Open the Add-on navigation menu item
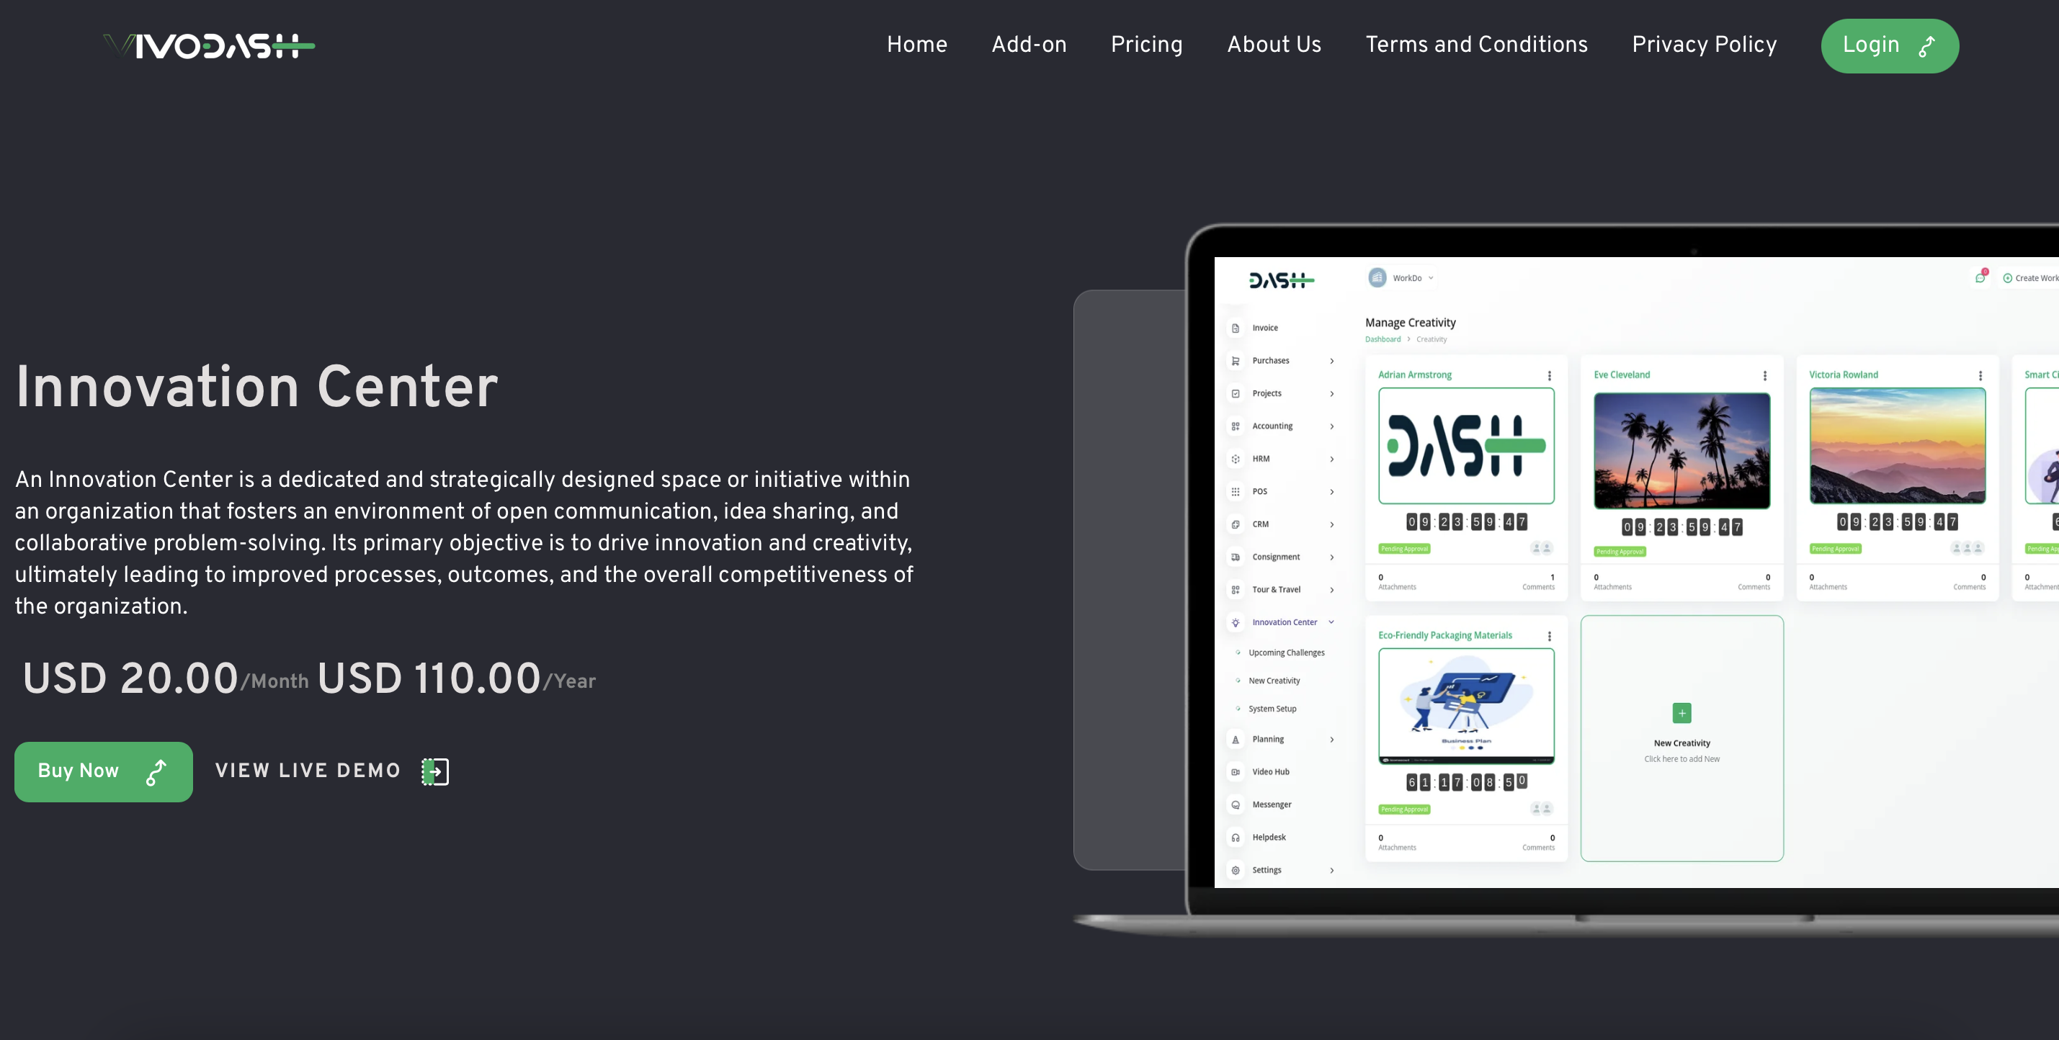The height and width of the screenshot is (1040, 2059). (x=1029, y=45)
